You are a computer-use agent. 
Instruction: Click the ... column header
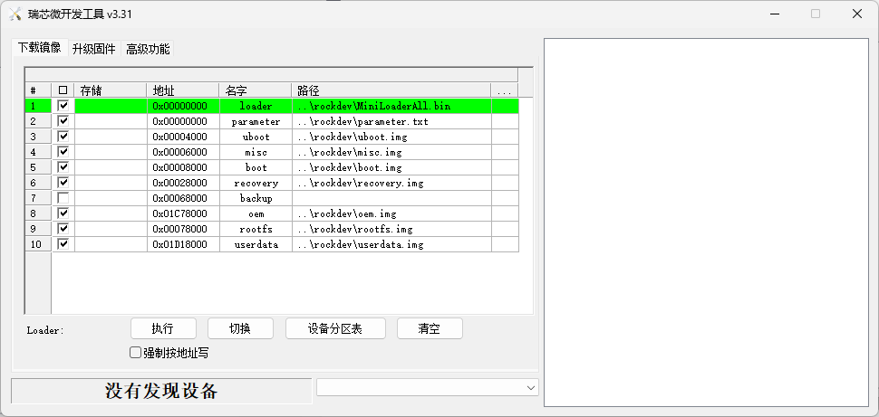click(x=505, y=90)
